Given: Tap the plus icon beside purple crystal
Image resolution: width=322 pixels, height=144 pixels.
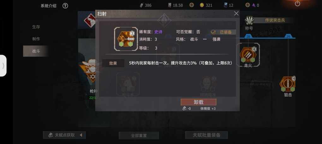Looking at the screenshot, I should pyautogui.click(x=248, y=5).
